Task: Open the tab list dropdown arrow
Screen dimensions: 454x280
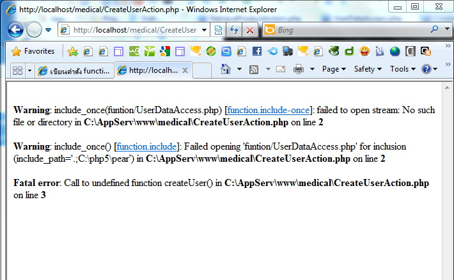Action: (x=29, y=70)
